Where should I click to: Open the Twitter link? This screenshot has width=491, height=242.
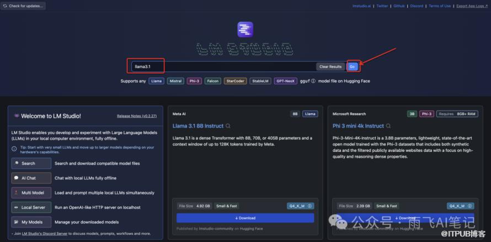(382, 6)
